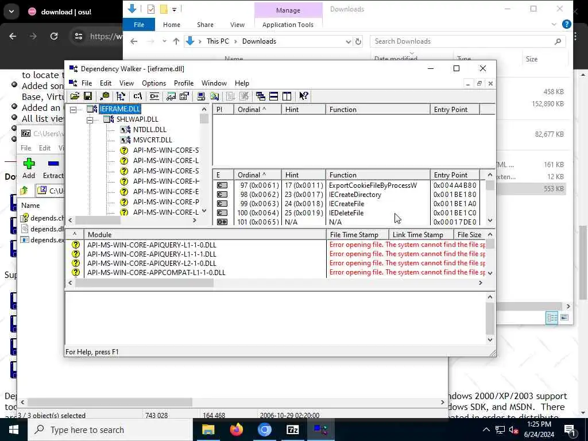Click question icon beside APIQUERY-L2-1-0.DLL
The height and width of the screenshot is (441, 588).
click(76, 263)
